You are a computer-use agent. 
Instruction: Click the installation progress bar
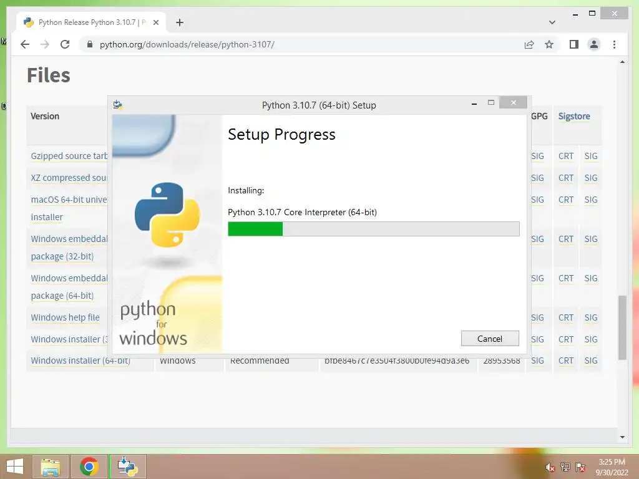point(373,229)
